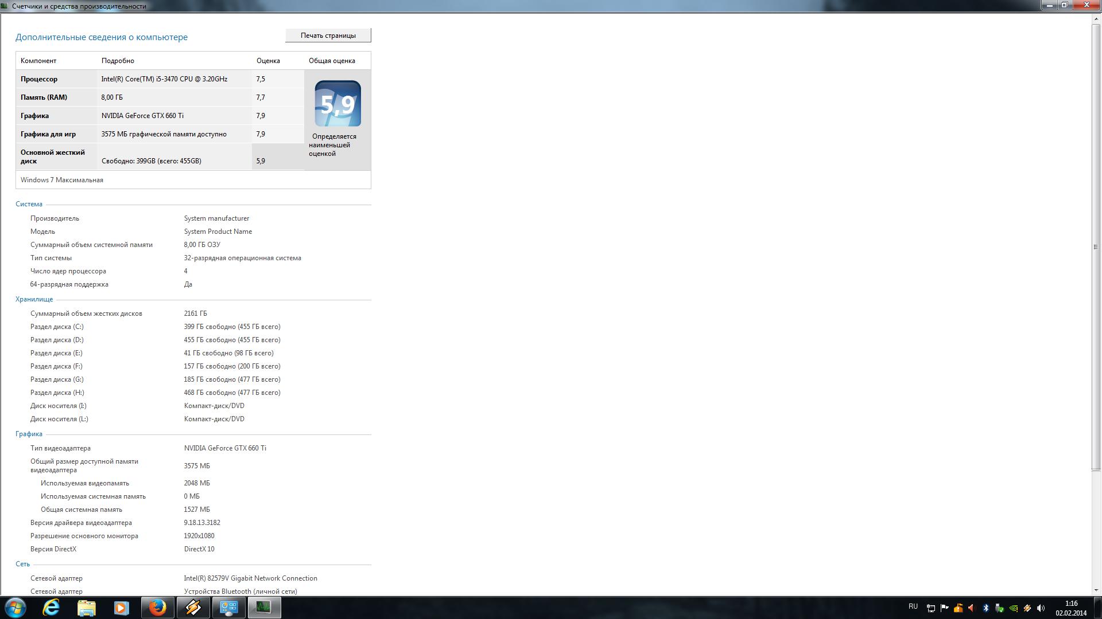The width and height of the screenshot is (1102, 619).
Task: Click the NVIDIA GeForce GTX 660 Ti cell in table
Action: [142, 116]
